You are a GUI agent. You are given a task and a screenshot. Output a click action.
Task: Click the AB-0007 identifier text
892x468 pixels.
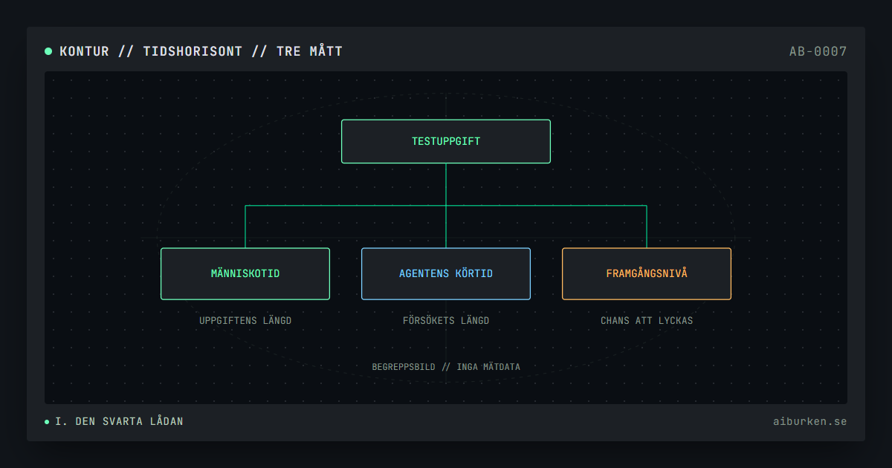(818, 51)
